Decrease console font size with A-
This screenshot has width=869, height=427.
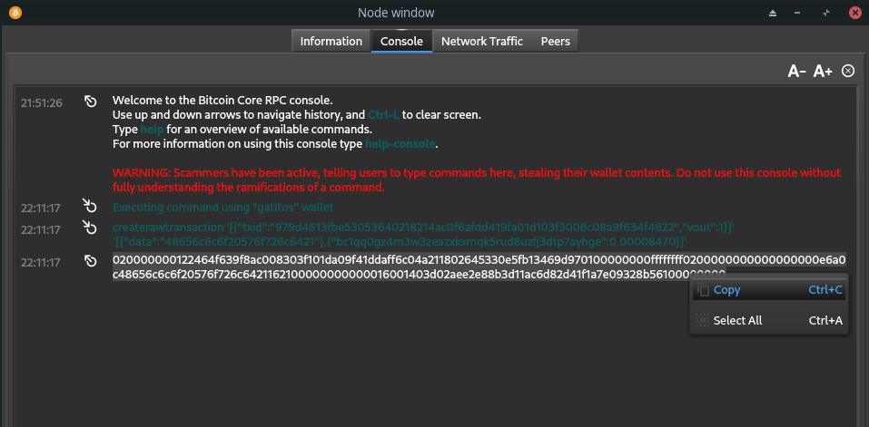796,72
